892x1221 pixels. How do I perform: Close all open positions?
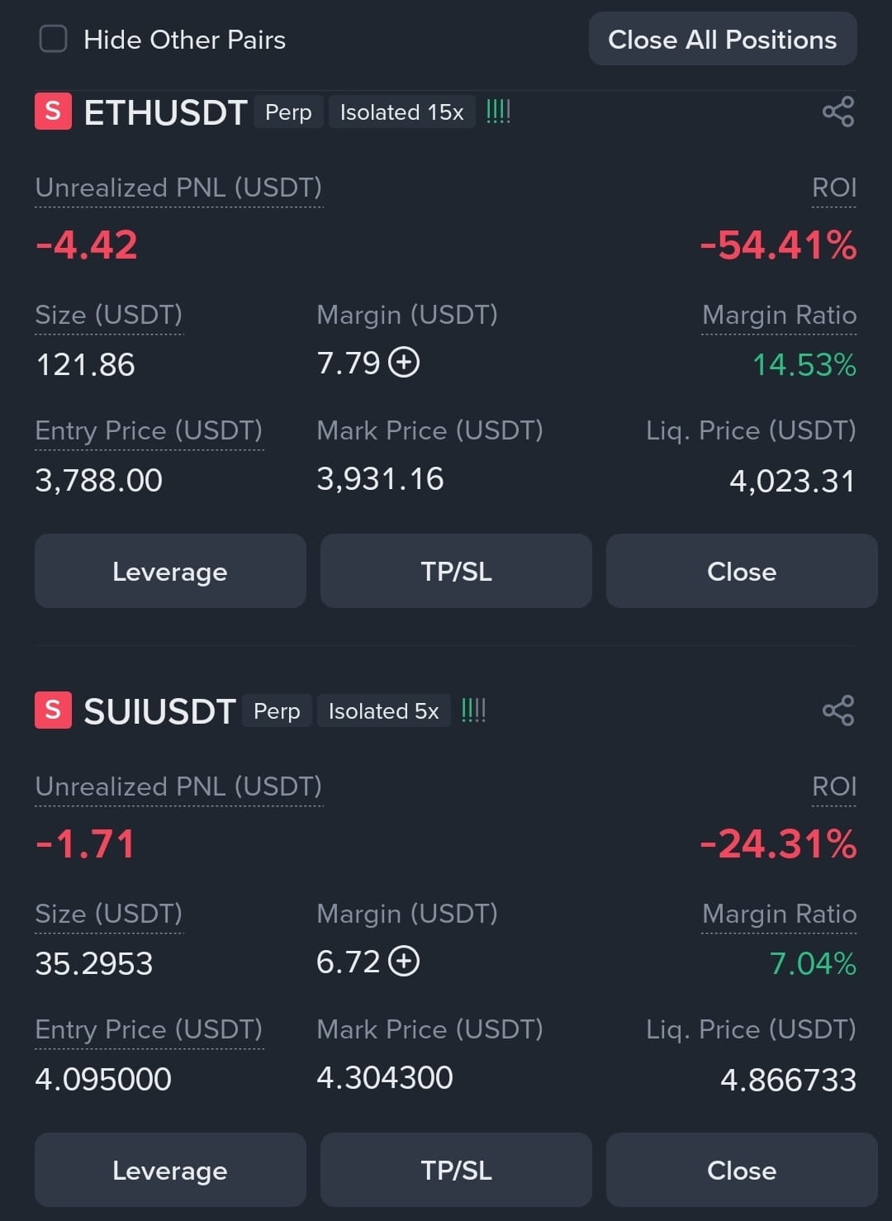[723, 39]
